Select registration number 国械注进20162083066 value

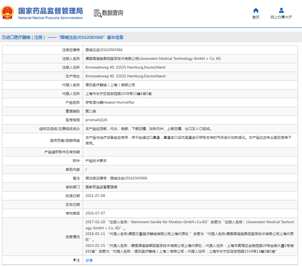coord(104,50)
